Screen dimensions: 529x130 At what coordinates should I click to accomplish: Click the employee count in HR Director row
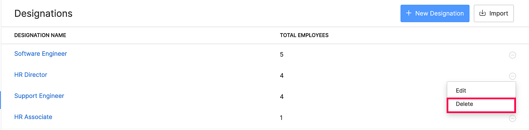tap(282, 76)
